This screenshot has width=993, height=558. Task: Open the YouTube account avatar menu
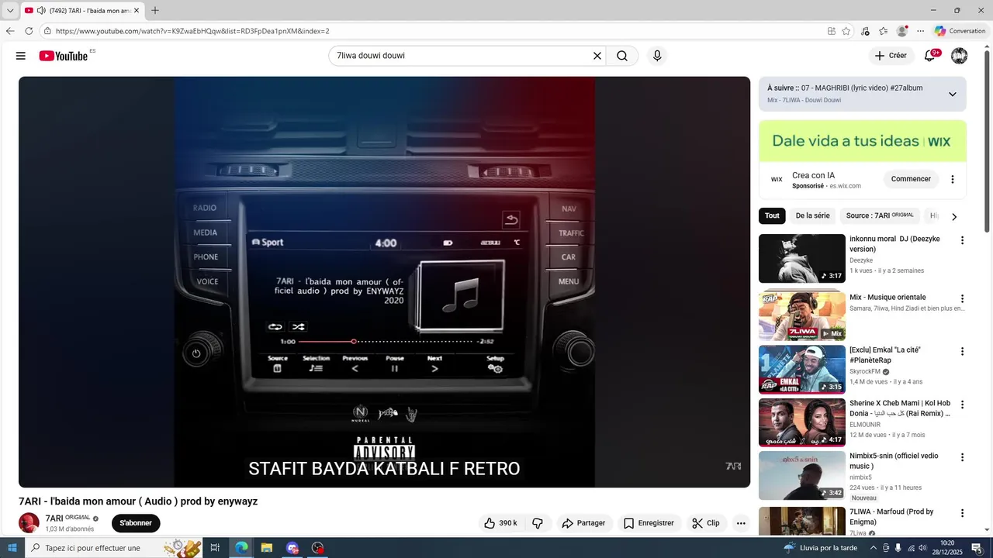959,56
